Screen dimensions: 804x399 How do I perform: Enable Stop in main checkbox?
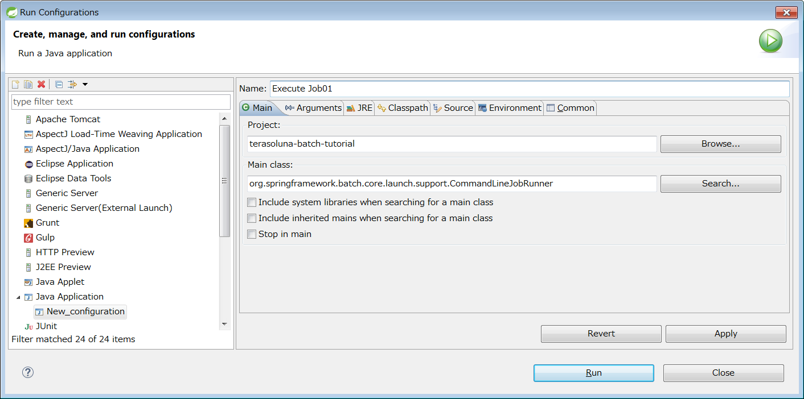[x=252, y=234]
